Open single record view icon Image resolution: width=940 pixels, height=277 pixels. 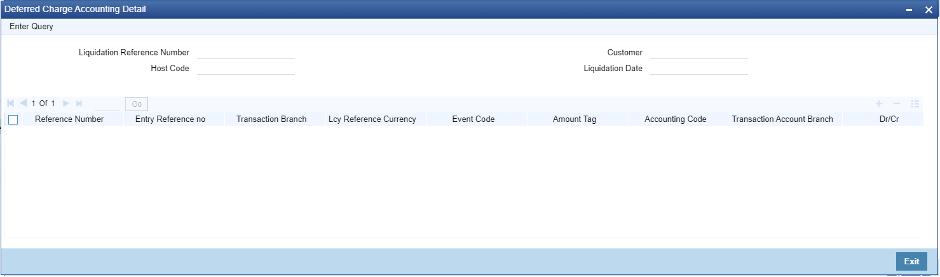click(x=915, y=104)
